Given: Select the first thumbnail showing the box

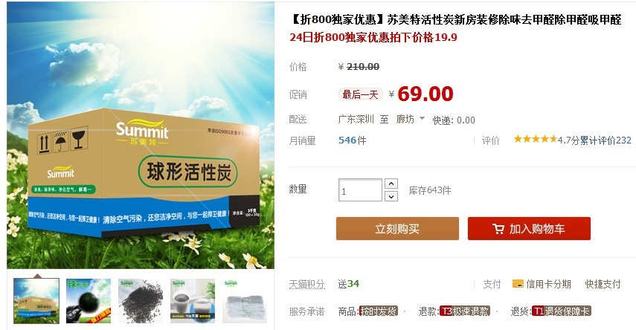Looking at the screenshot, I should 36,301.
